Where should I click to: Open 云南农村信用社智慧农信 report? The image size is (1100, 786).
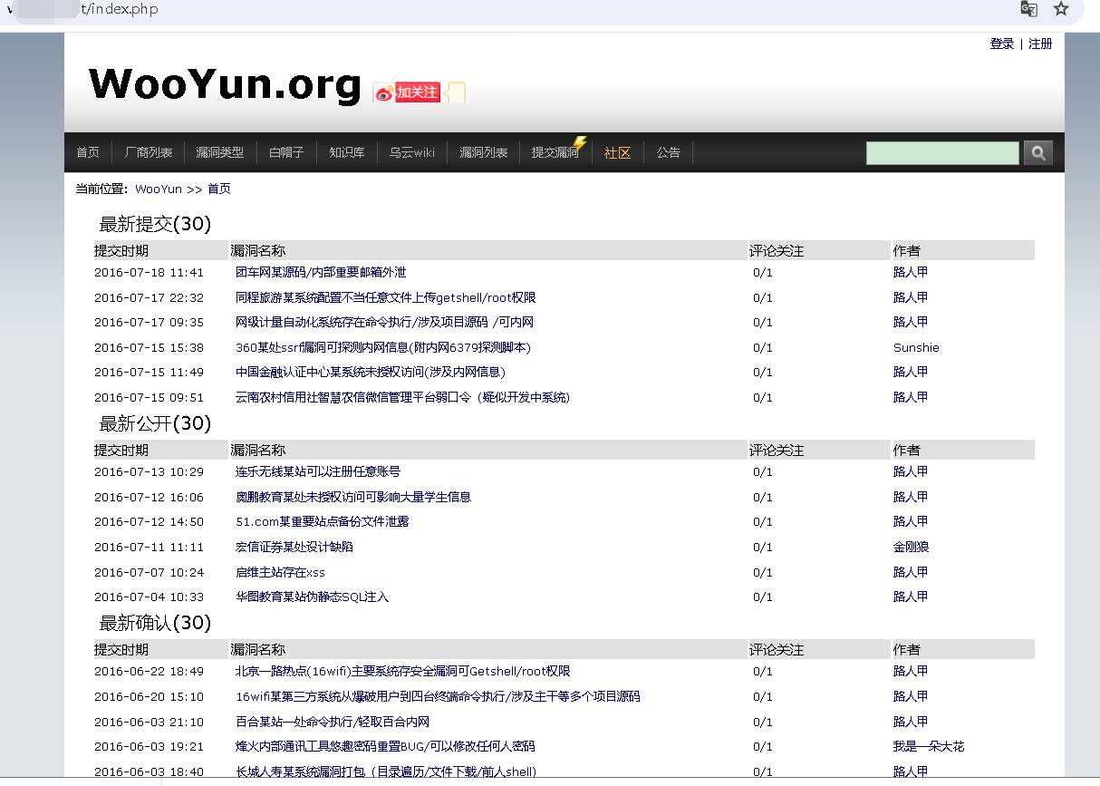[403, 398]
